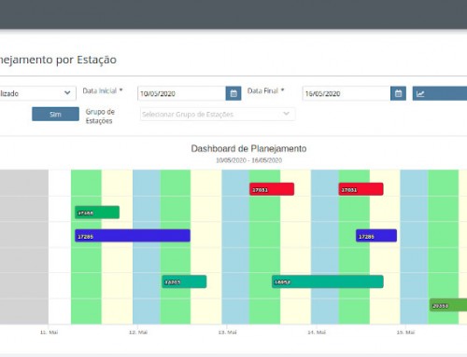The width and height of the screenshot is (467, 357).
Task: Select the red 17031 bar starting 13 Mai
Action: 272,189
